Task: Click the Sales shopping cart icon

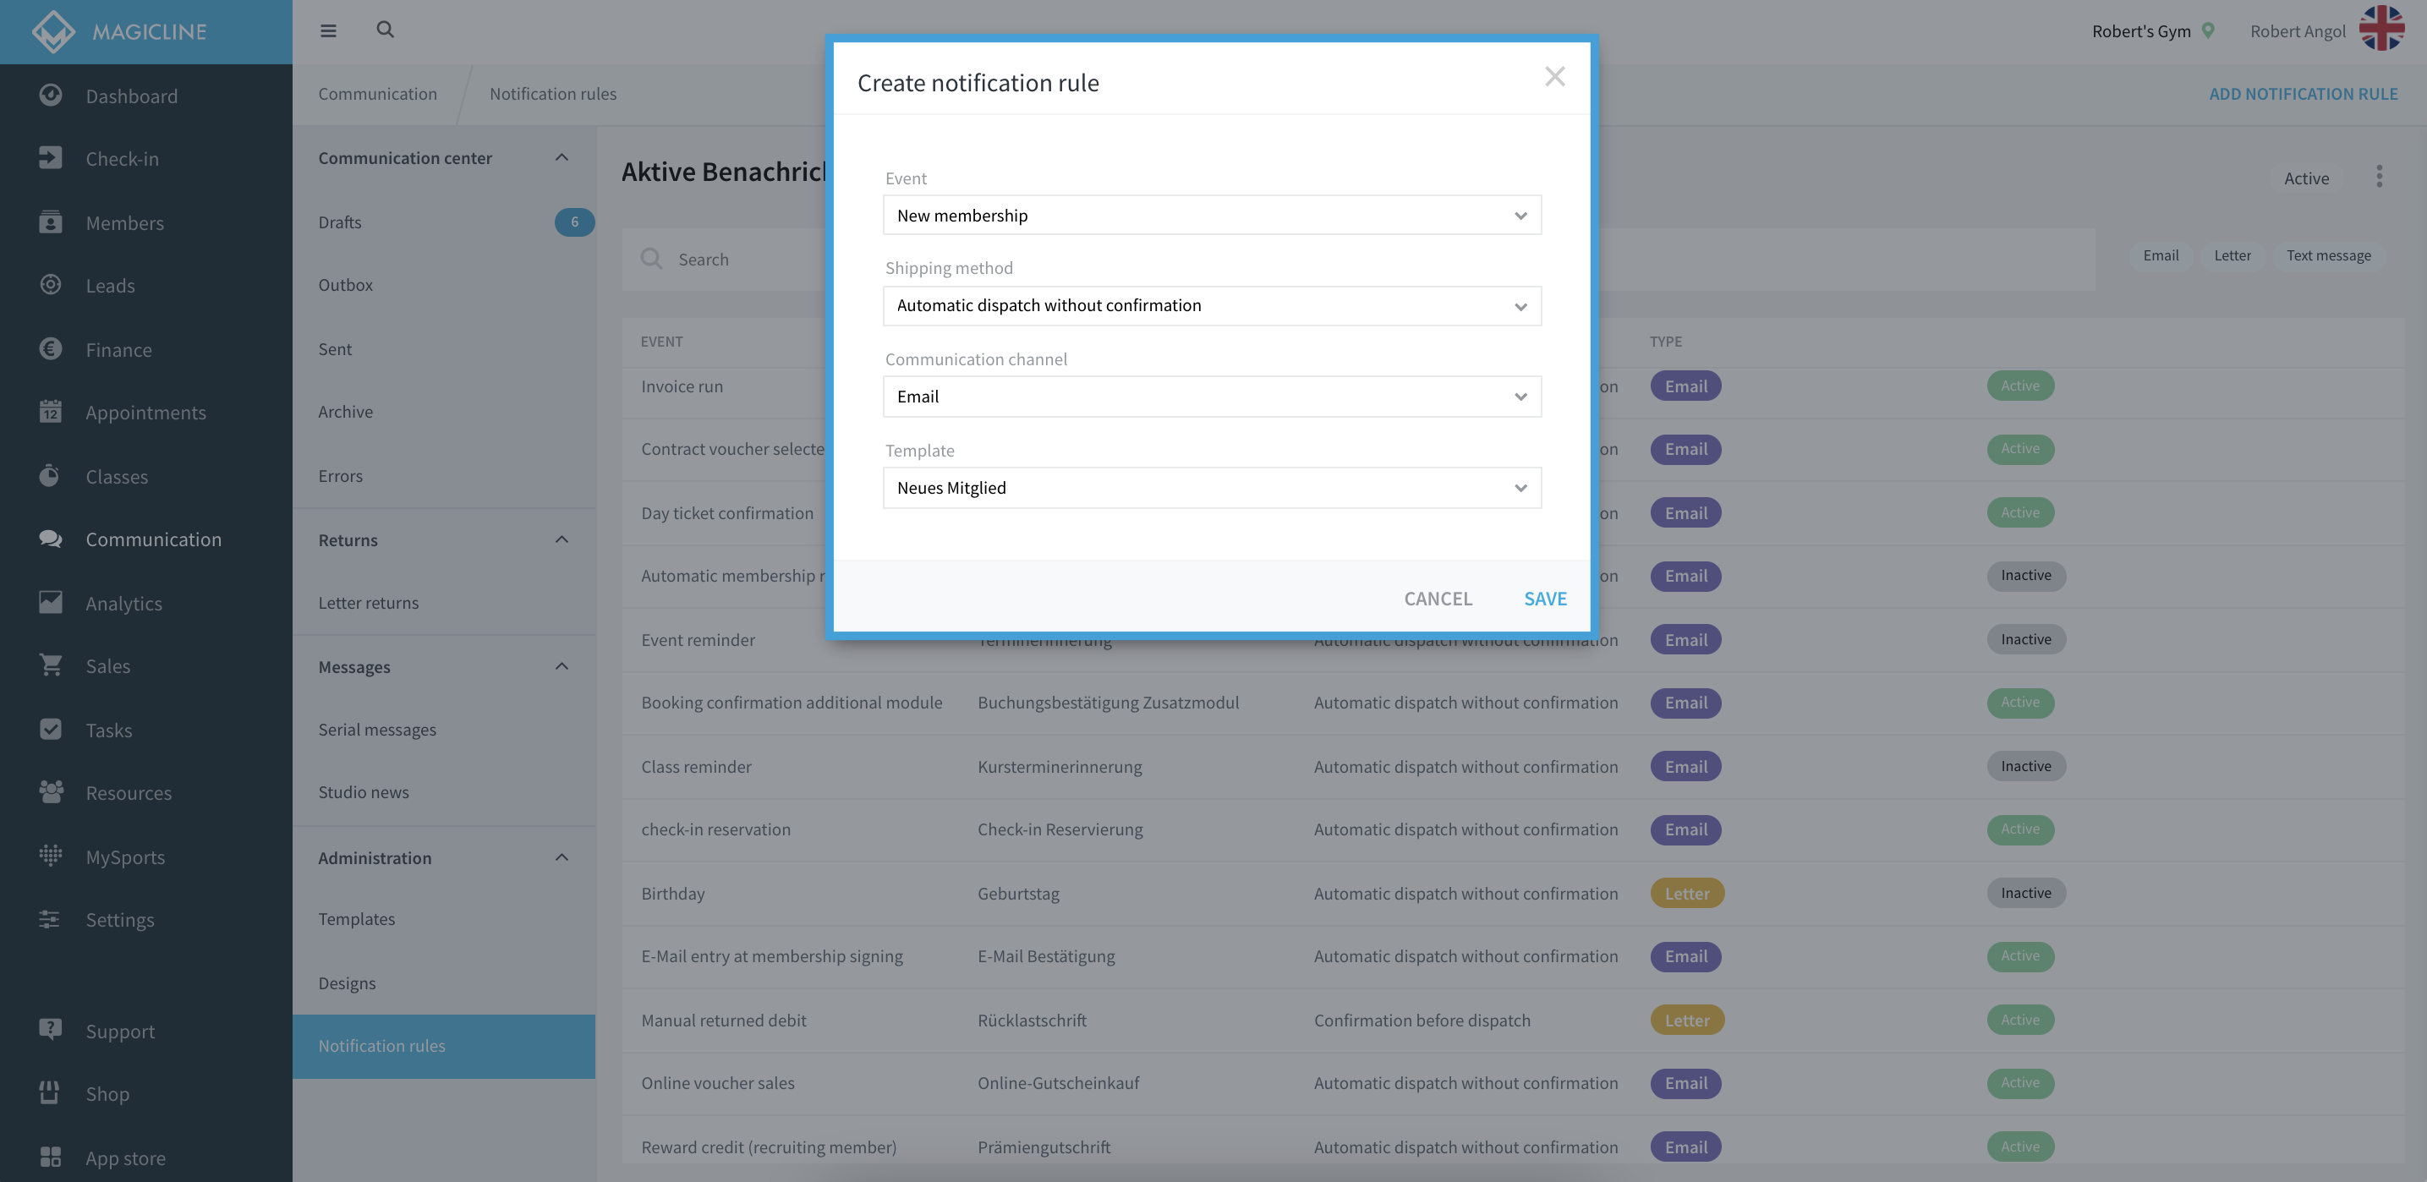Action: [51, 665]
